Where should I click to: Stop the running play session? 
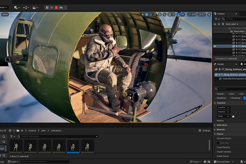[x=56, y=7]
